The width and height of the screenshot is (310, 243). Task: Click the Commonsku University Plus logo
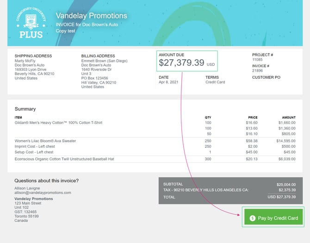31,23
